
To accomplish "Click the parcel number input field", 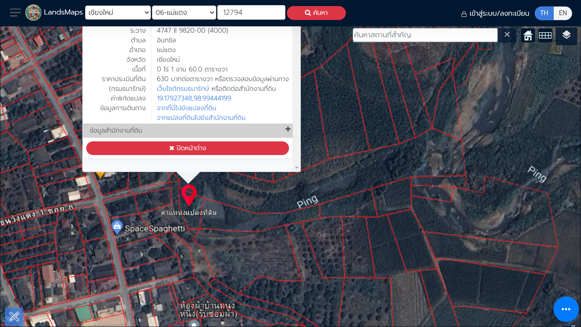I will (251, 13).
